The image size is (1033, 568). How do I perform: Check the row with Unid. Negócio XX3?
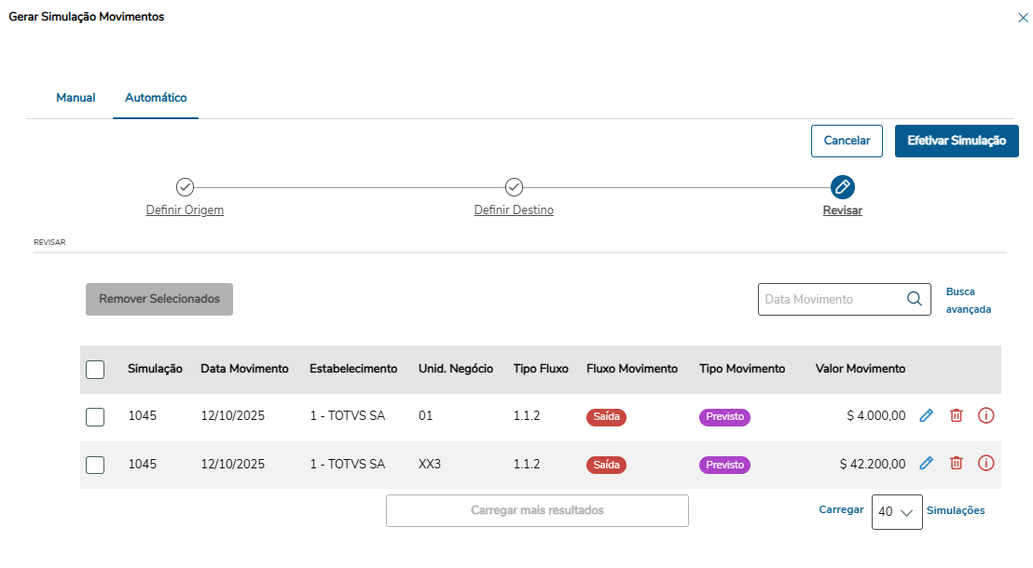coord(95,464)
